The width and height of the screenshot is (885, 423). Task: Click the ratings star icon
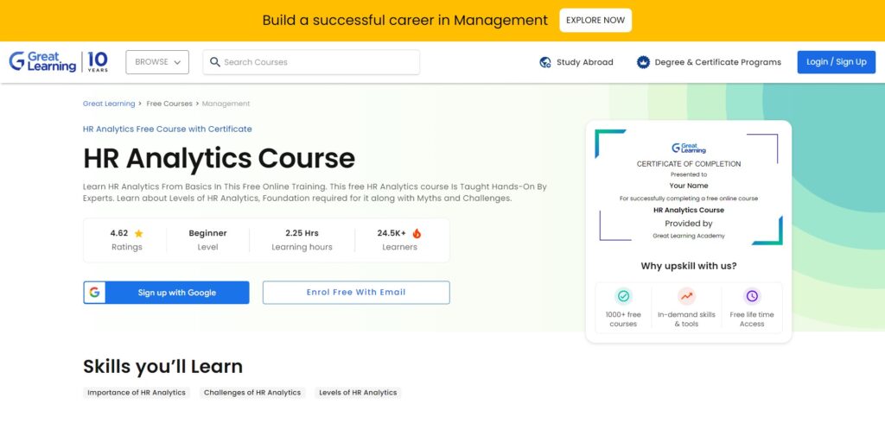click(x=138, y=233)
